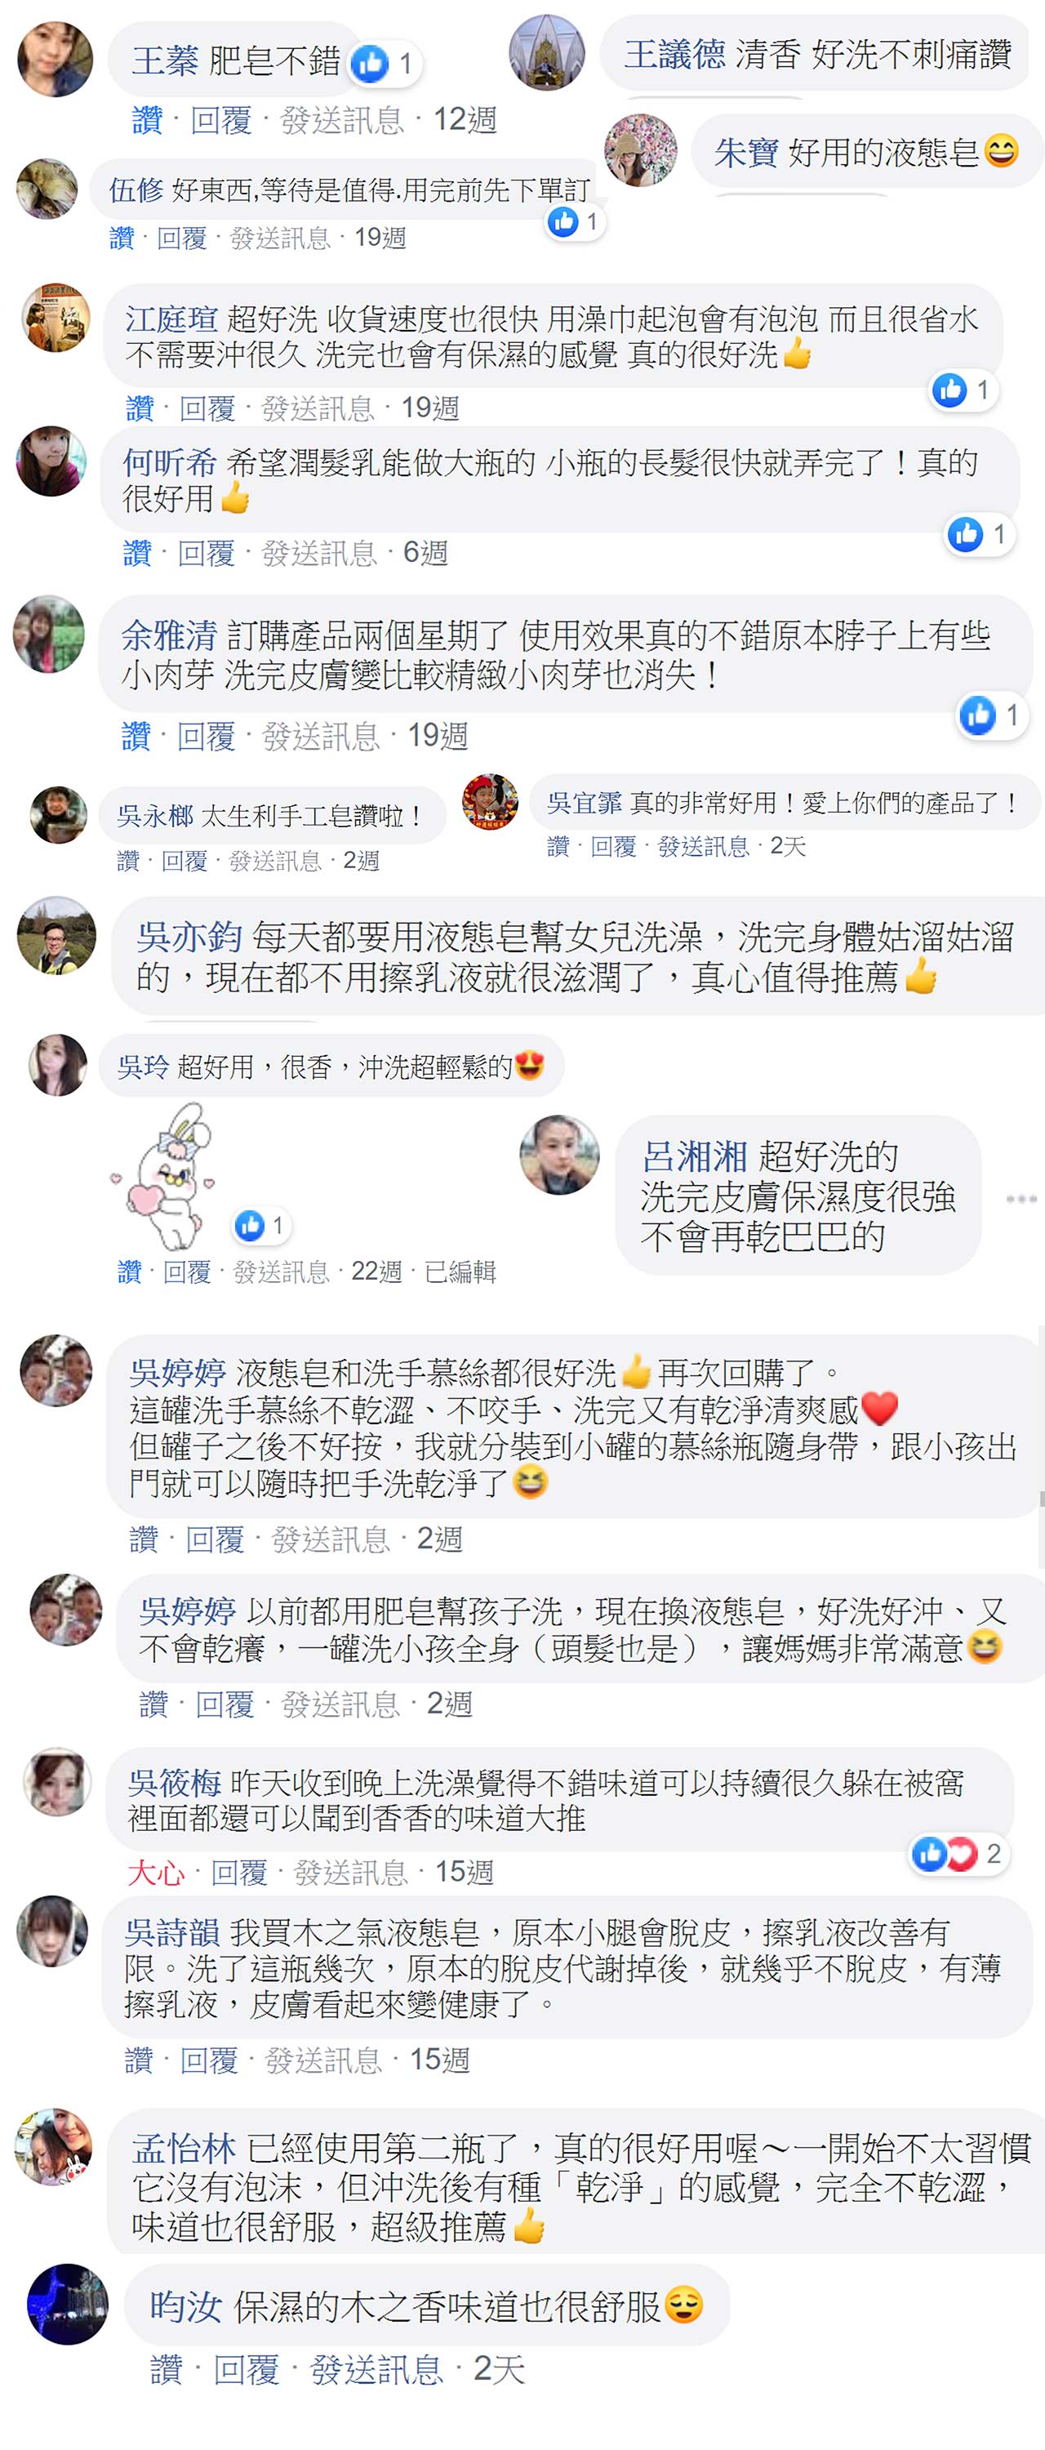Click the like badge next to the bunny sticker
This screenshot has height=2450, width=1045.
pos(261,1226)
